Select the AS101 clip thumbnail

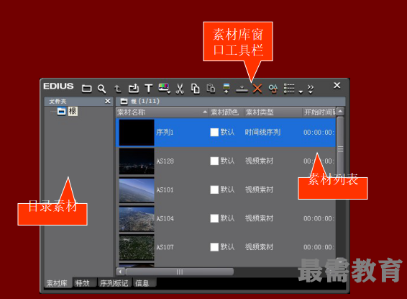(137, 189)
